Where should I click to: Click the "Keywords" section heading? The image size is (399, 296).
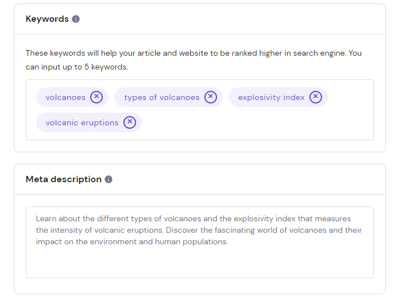pyautogui.click(x=47, y=19)
